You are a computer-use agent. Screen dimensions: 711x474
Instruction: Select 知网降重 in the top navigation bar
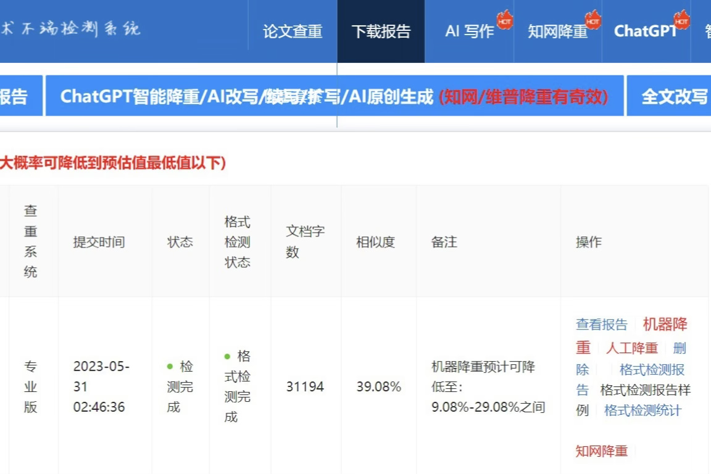pos(557,31)
